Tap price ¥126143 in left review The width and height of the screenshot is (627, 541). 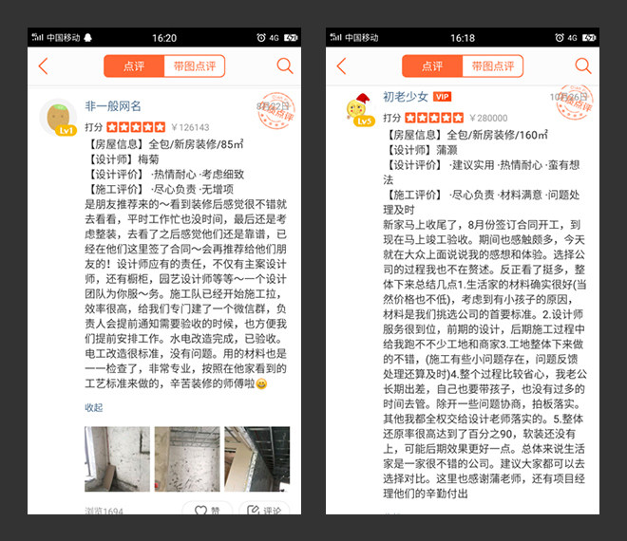click(x=190, y=127)
